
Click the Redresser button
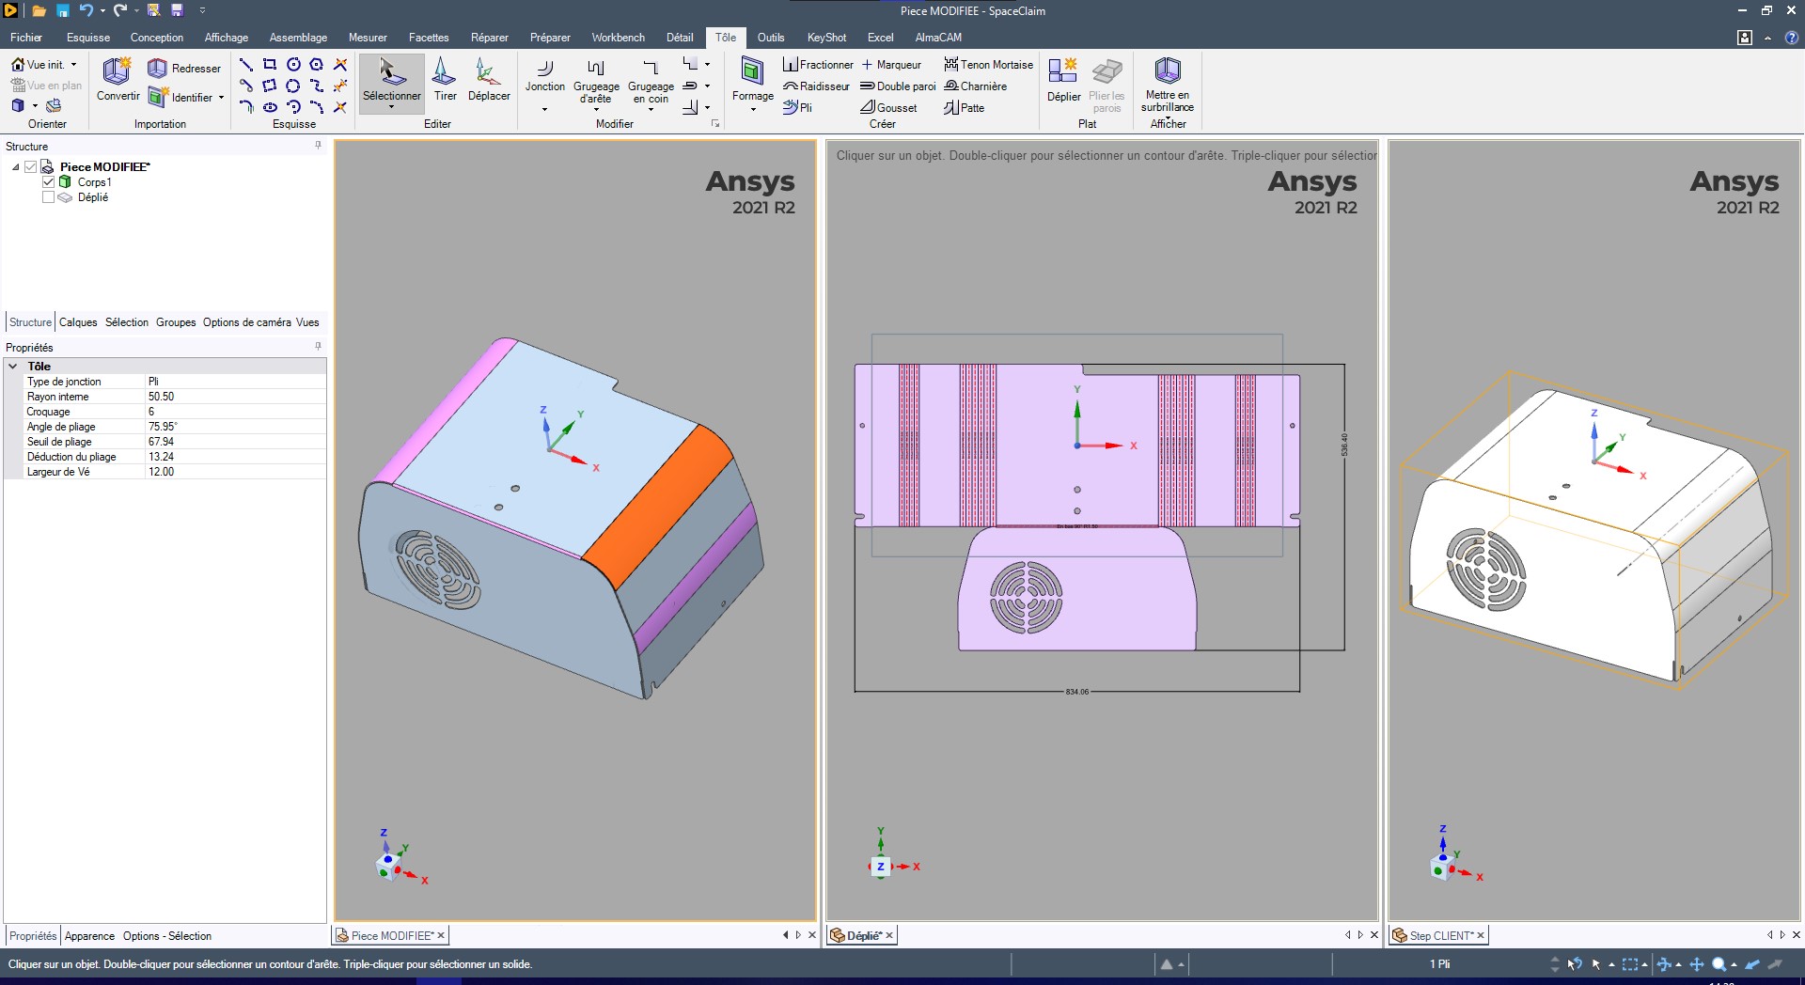point(185,69)
